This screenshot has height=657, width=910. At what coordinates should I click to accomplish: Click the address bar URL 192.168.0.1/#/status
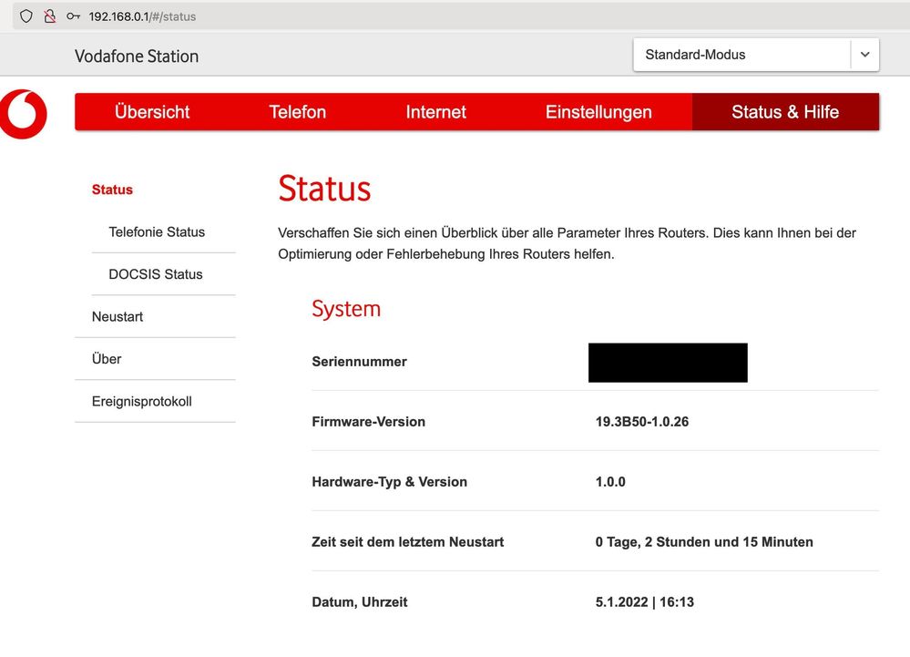(142, 16)
